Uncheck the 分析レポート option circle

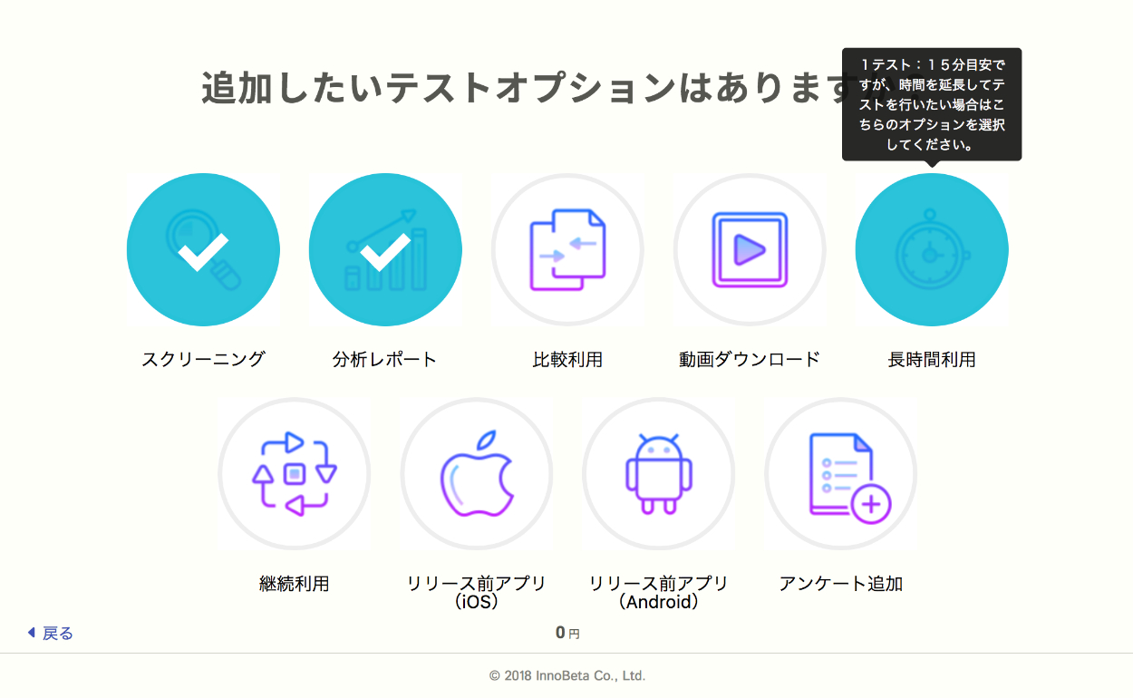pyautogui.click(x=385, y=249)
